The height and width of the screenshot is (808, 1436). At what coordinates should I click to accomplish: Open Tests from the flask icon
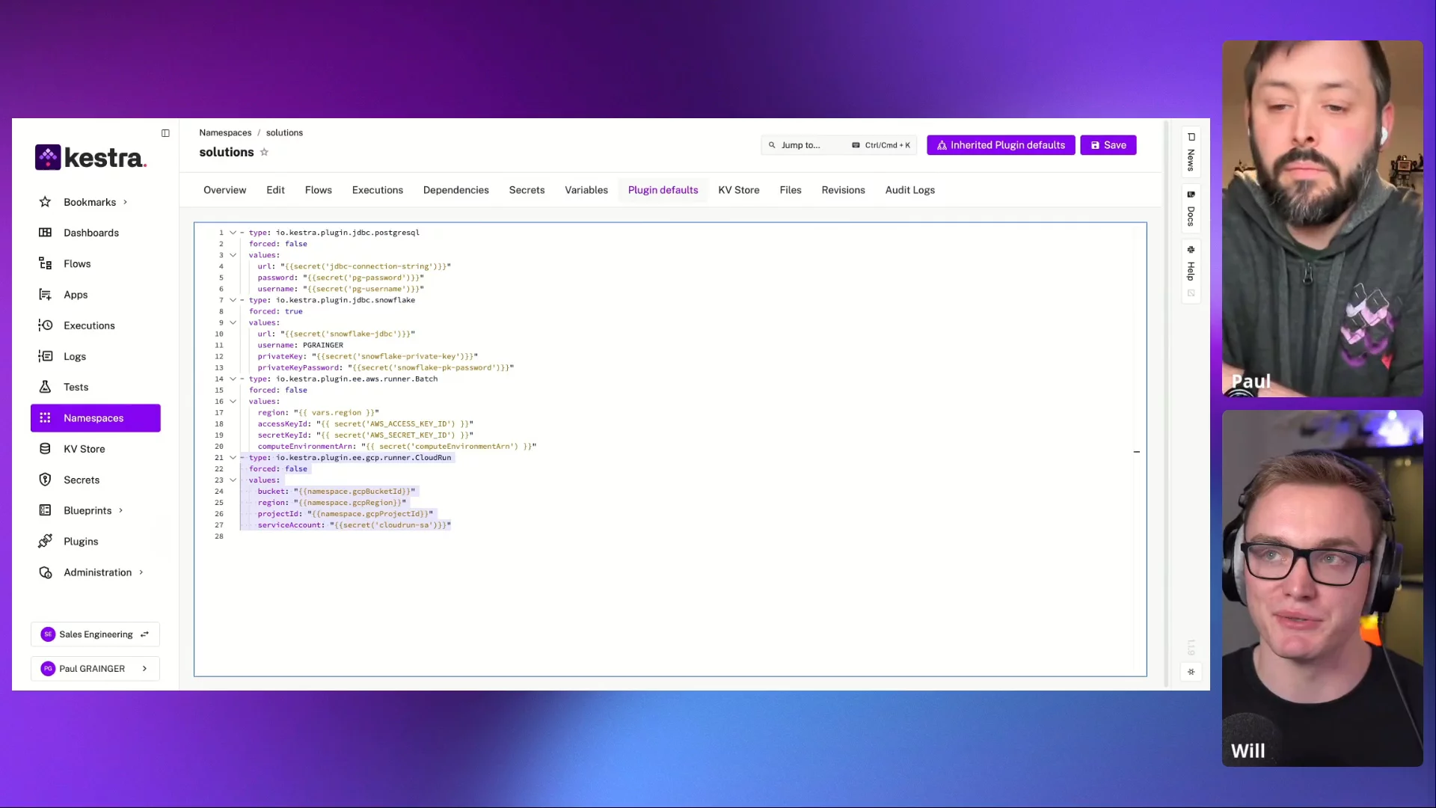[46, 387]
